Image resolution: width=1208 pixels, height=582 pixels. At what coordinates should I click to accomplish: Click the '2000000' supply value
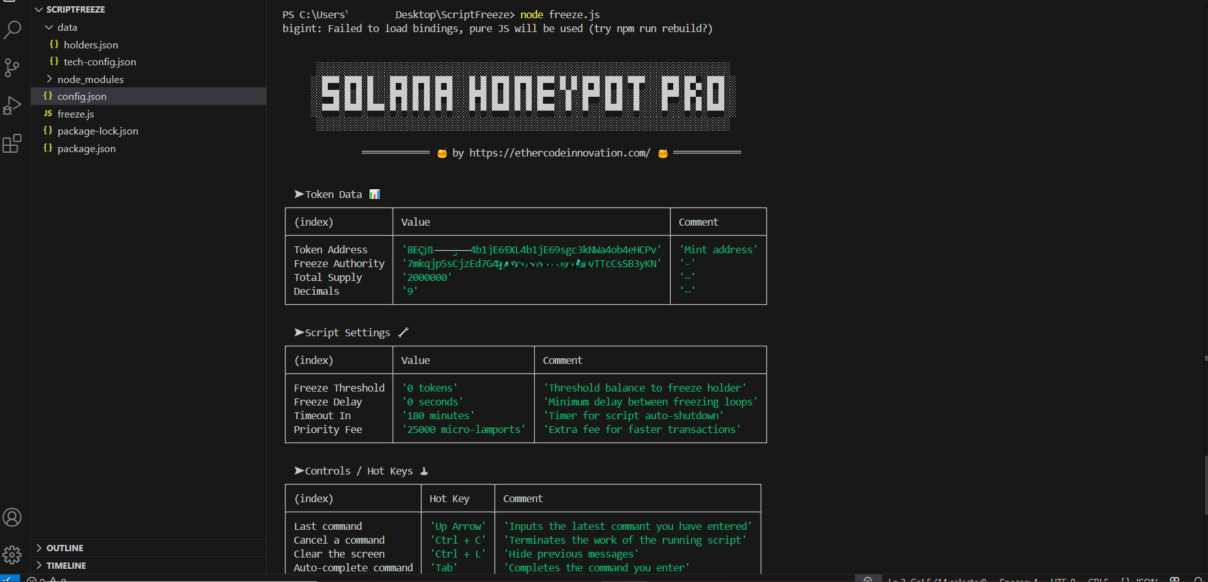(427, 277)
